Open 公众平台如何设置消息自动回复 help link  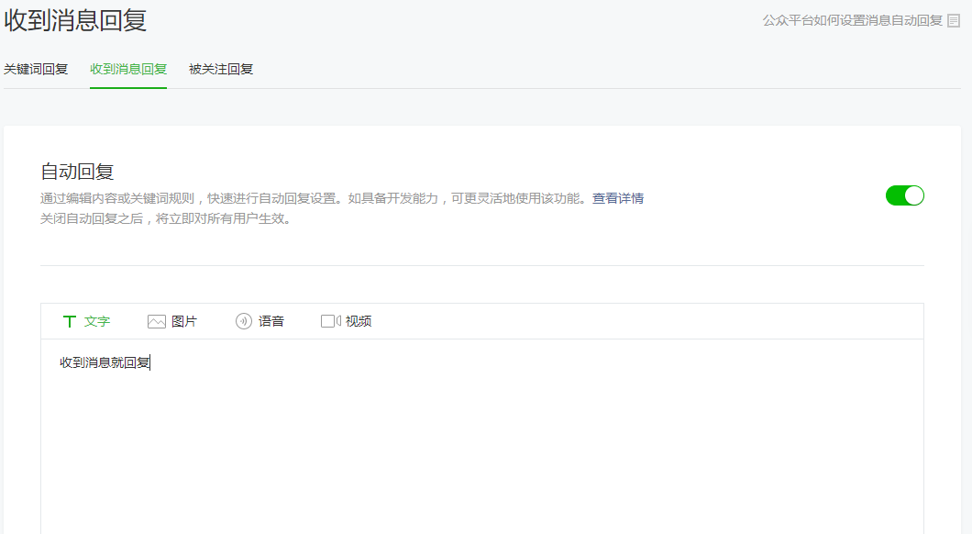853,20
